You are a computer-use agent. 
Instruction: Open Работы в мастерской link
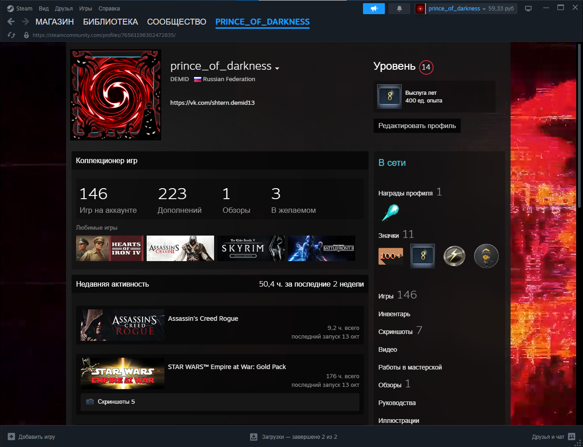click(410, 367)
